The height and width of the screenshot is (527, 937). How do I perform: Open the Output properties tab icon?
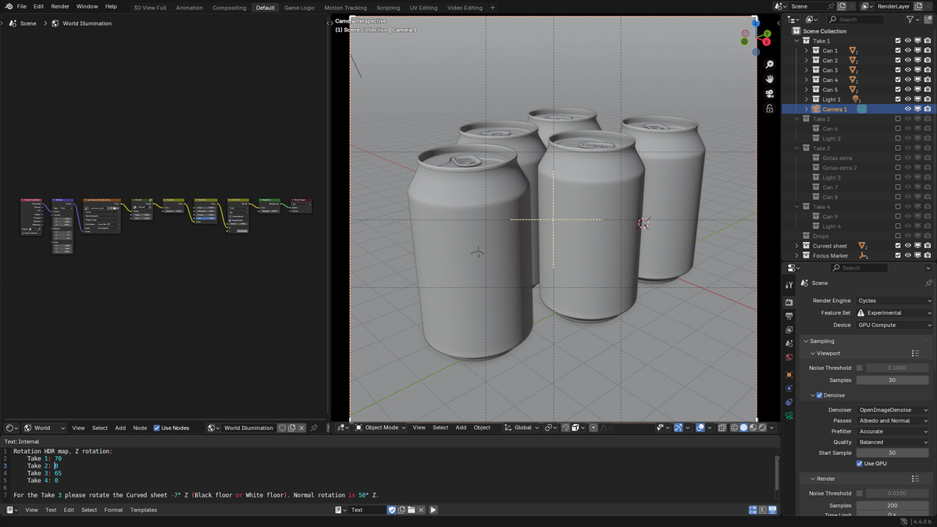pyautogui.click(x=789, y=316)
